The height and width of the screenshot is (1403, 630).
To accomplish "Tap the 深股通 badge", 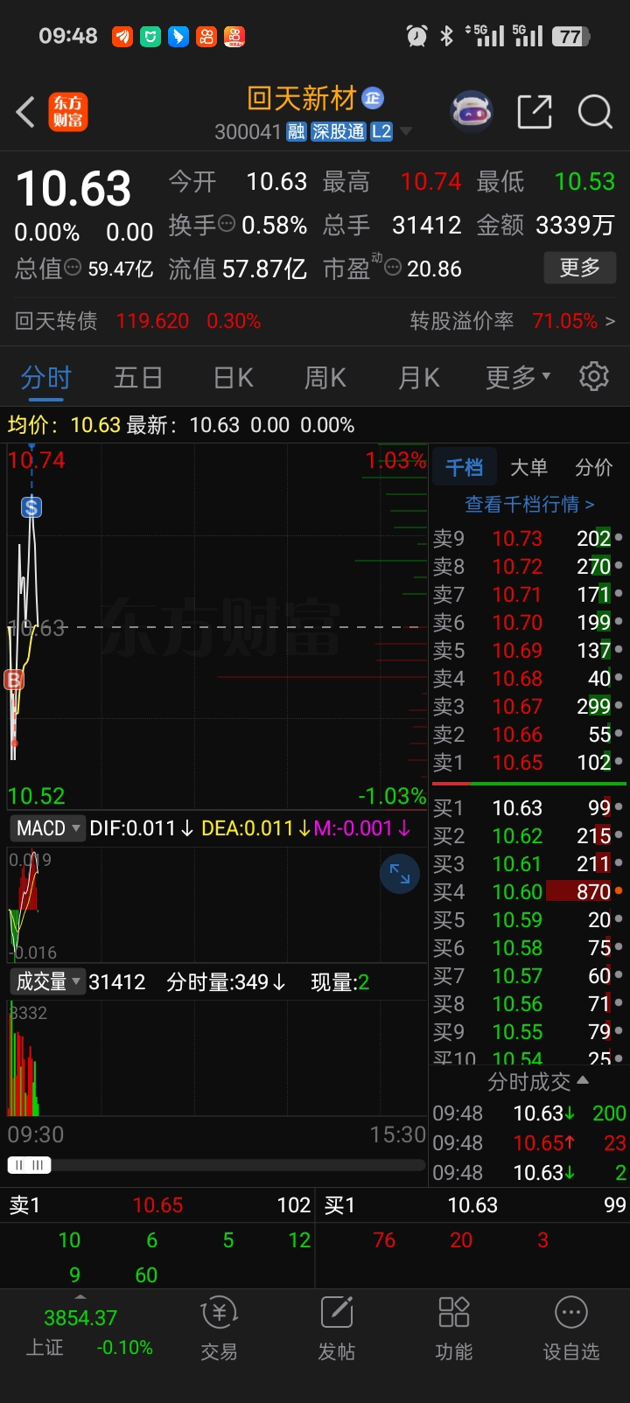I will pos(338,131).
